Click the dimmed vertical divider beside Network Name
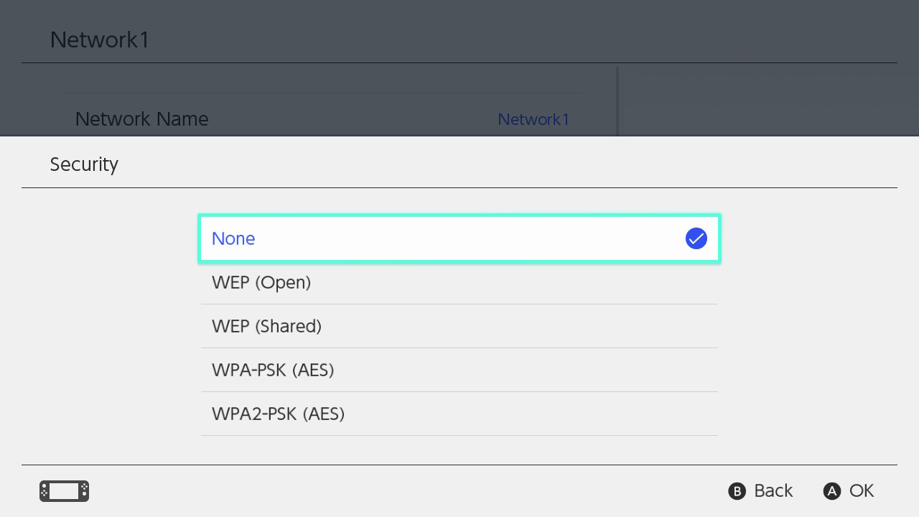 (617, 101)
